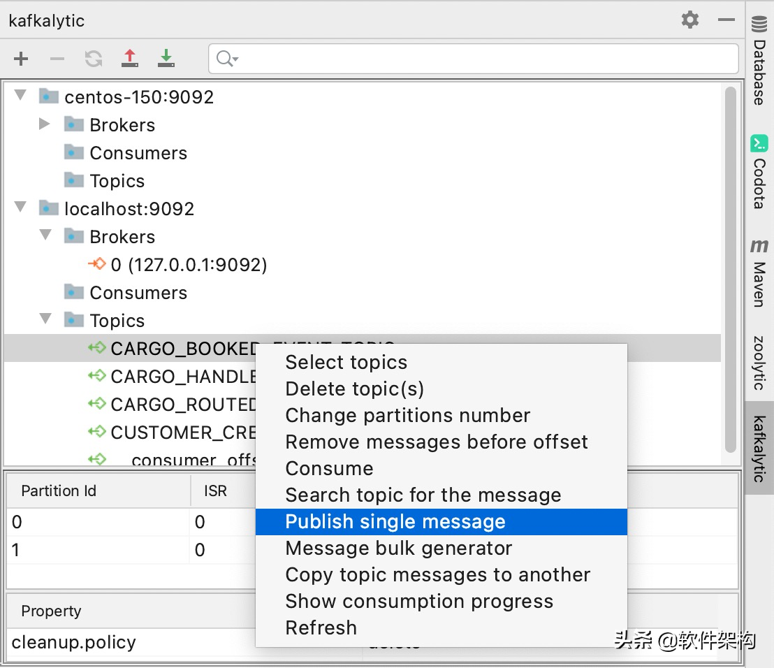The height and width of the screenshot is (668, 774).
Task: Click CARGO_BOOKED topic icon
Action: [x=96, y=347]
